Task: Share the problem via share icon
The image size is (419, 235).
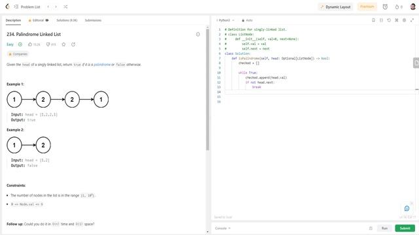Action: tap(73, 44)
